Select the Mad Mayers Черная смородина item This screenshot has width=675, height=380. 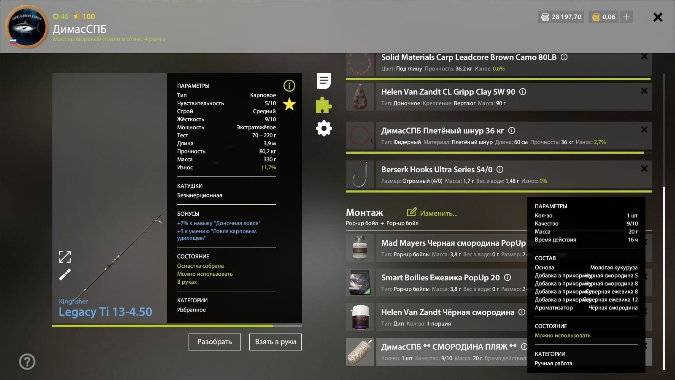pos(453,243)
